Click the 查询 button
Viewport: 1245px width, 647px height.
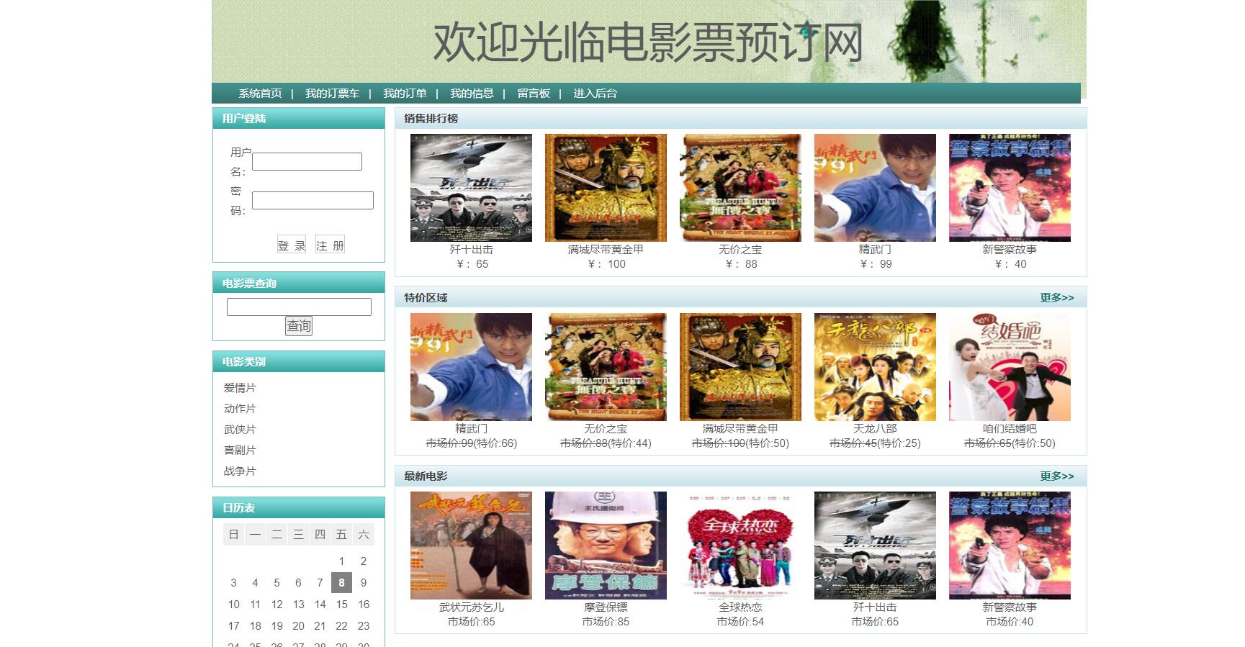click(299, 326)
